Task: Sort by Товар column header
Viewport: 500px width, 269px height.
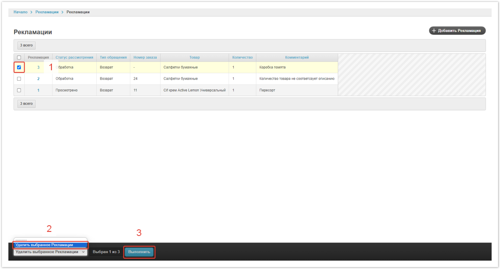Action: coord(194,57)
